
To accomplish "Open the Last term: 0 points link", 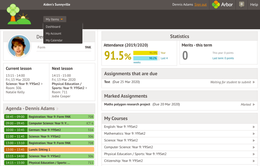I will click(223, 58).
